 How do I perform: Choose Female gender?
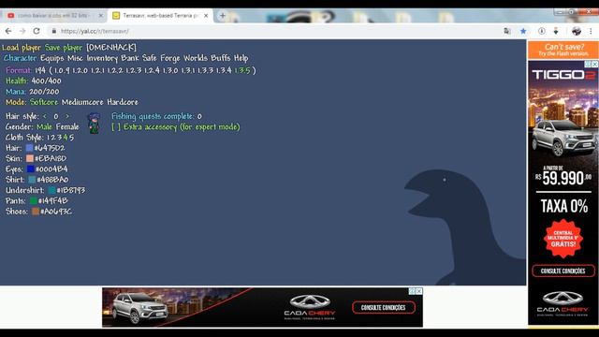pyautogui.click(x=67, y=127)
